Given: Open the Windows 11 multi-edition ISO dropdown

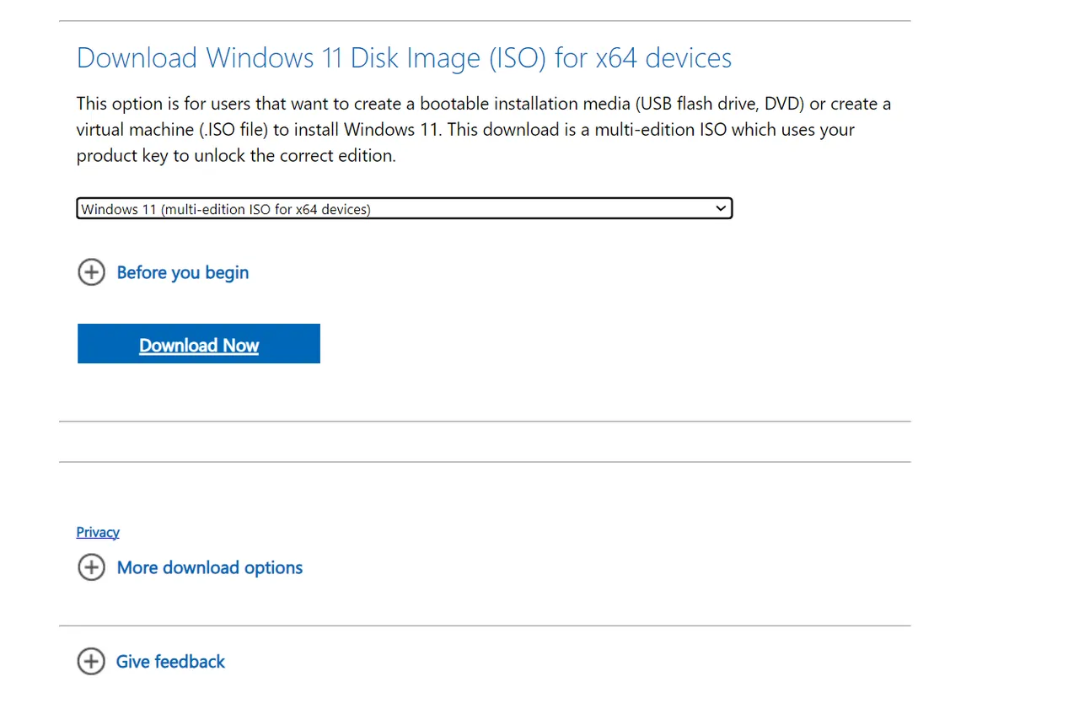Looking at the screenshot, I should point(405,208).
